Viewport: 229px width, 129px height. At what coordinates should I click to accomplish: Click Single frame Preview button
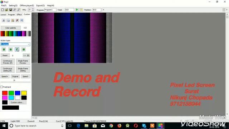pyautogui.click(x=23, y=62)
